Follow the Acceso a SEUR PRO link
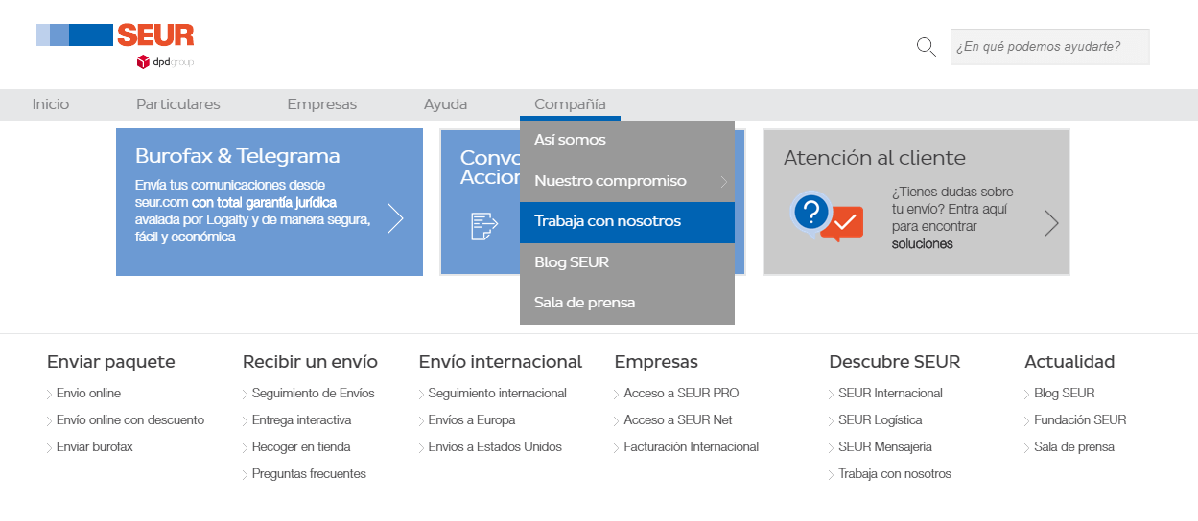 (x=681, y=394)
